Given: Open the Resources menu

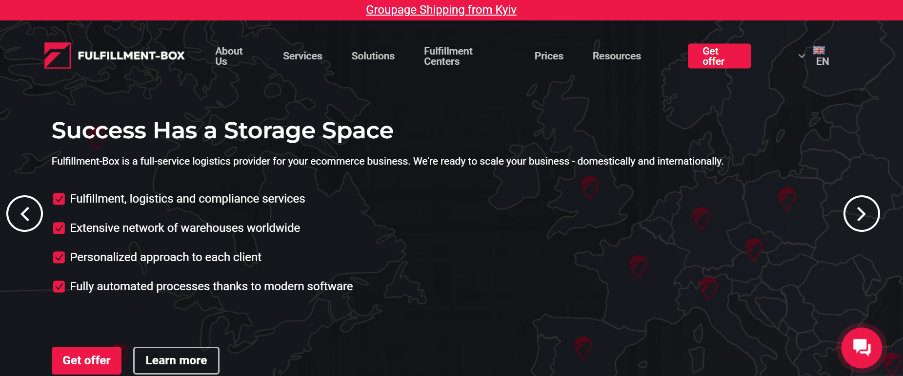Looking at the screenshot, I should [x=617, y=56].
